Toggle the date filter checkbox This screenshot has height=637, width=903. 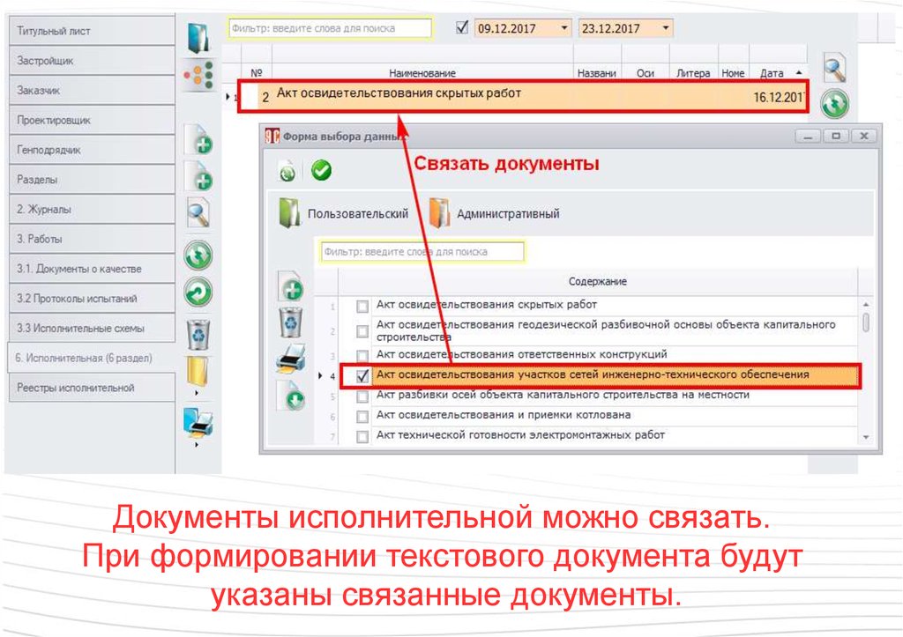[x=462, y=27]
